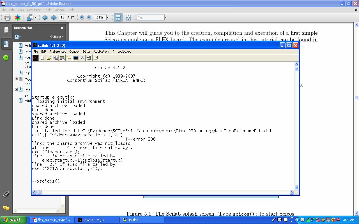This screenshot has width=359, height=224.
Task: Copy selection using the Scilab toolbar
Action: point(56,58)
